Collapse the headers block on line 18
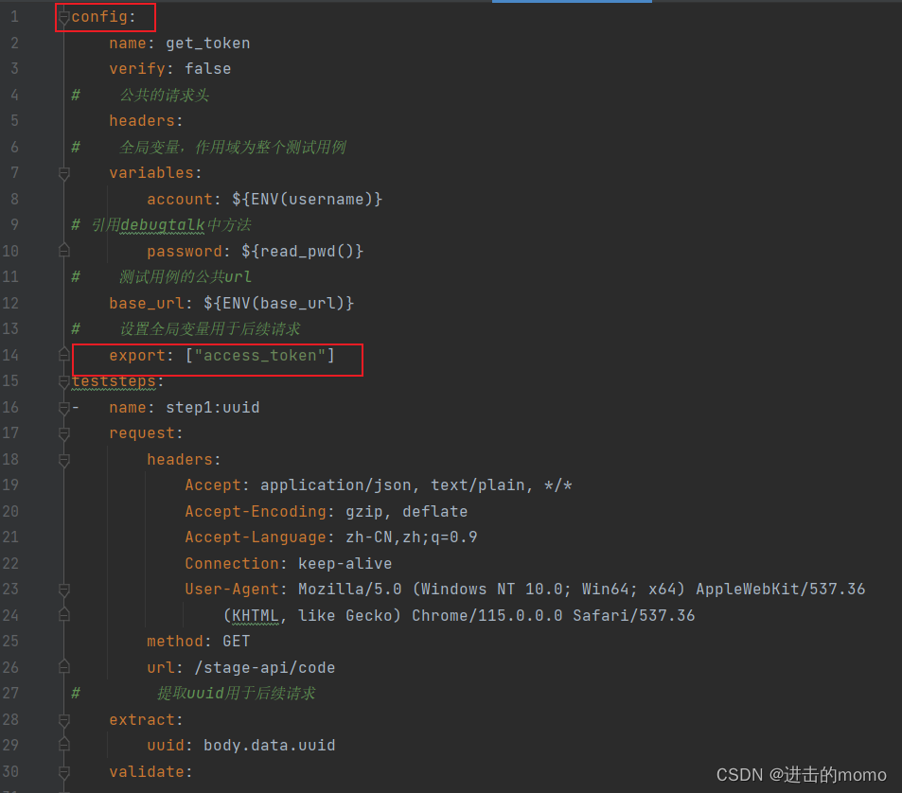 (x=62, y=459)
